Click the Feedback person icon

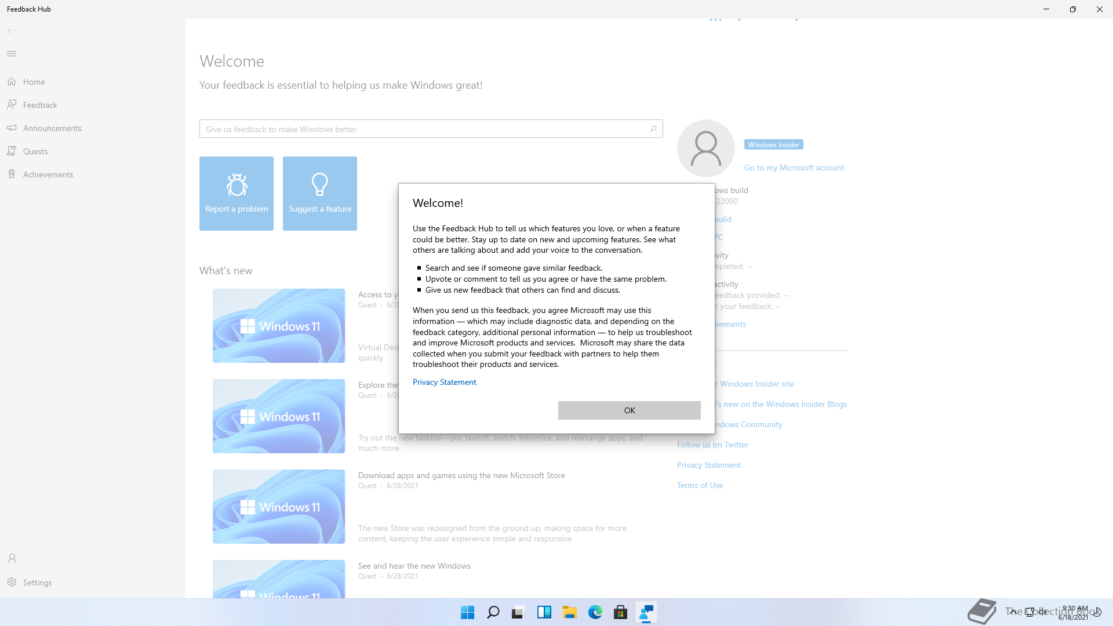click(12, 104)
